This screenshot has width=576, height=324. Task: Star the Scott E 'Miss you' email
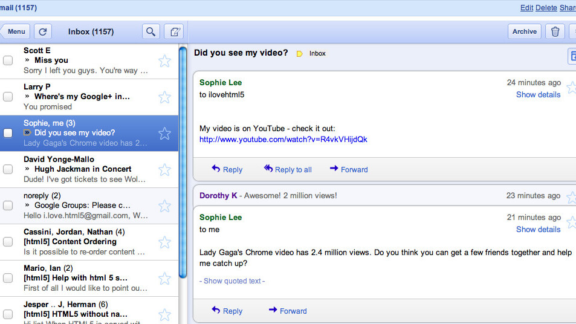(164, 60)
